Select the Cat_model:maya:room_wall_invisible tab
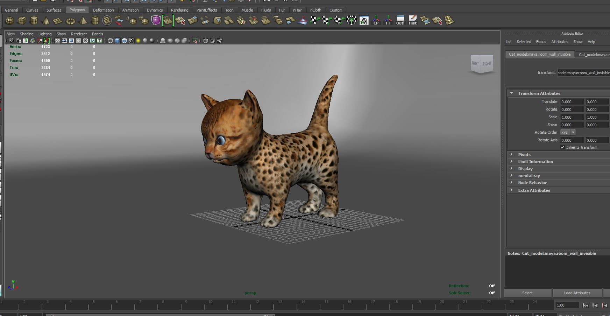Viewport: 610px width, 316px height. pyautogui.click(x=540, y=54)
